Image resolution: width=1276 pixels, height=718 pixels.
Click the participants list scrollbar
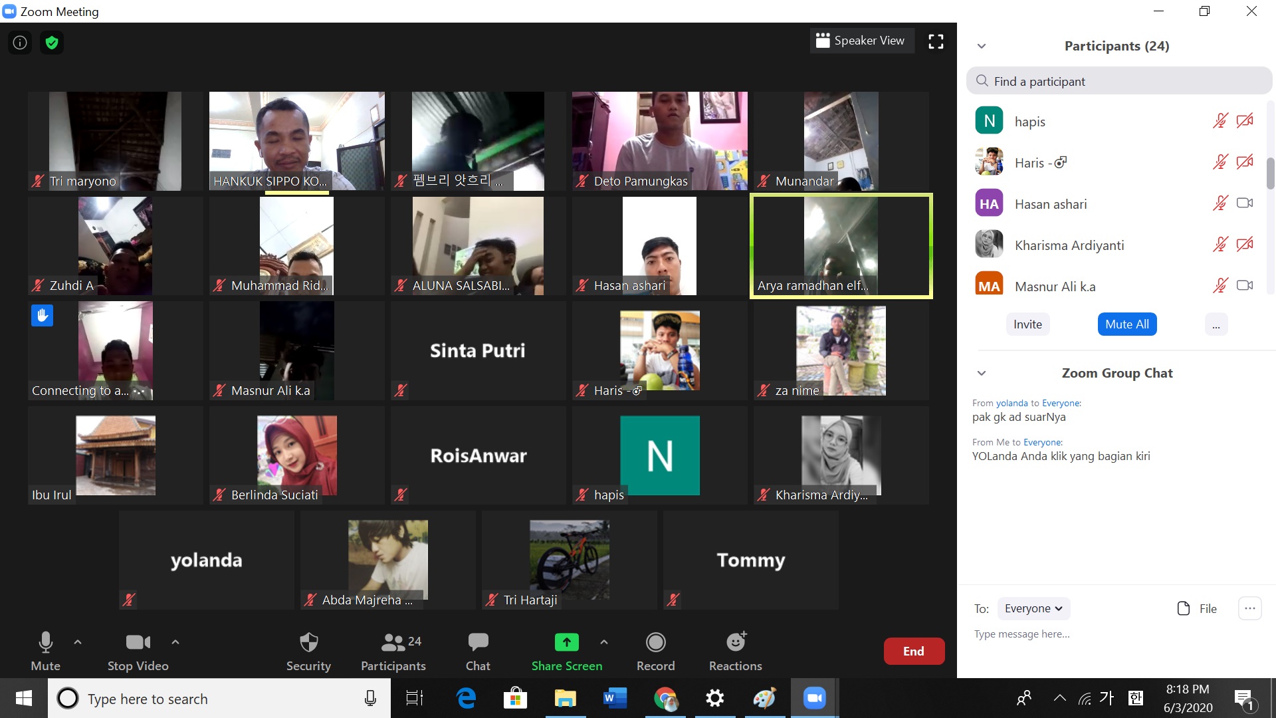[x=1270, y=173]
